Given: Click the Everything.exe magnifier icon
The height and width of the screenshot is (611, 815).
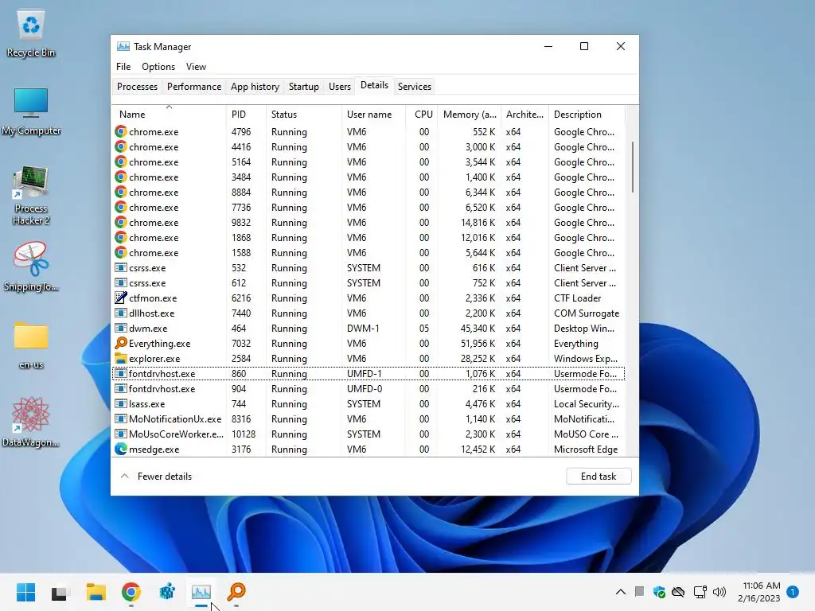Looking at the screenshot, I should point(121,344).
